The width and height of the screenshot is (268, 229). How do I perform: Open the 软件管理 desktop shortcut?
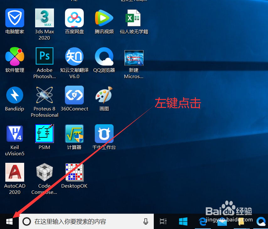[x=15, y=56]
